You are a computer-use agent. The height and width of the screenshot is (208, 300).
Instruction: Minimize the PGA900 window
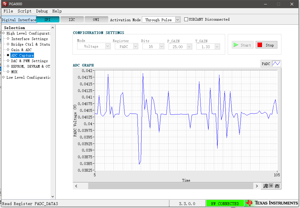(265, 4)
